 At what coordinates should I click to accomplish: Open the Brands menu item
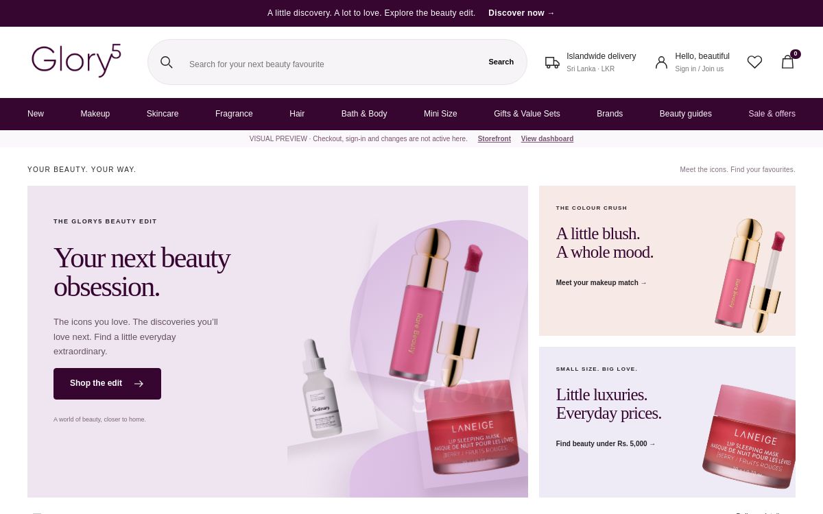[610, 114]
